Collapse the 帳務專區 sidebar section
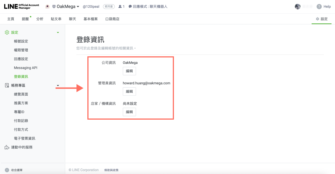This screenshot has height=174, width=335. click(x=58, y=85)
